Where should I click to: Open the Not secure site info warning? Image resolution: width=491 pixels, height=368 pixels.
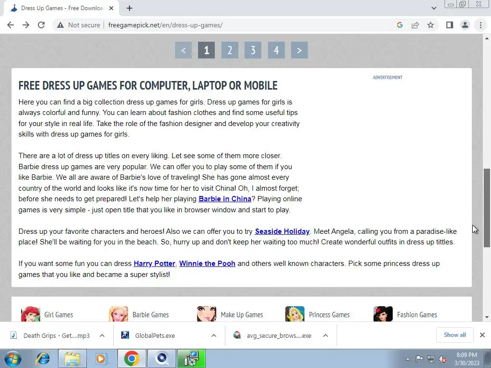coord(78,25)
